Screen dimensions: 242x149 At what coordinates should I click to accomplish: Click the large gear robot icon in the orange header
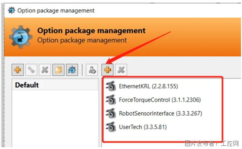(x=21, y=37)
